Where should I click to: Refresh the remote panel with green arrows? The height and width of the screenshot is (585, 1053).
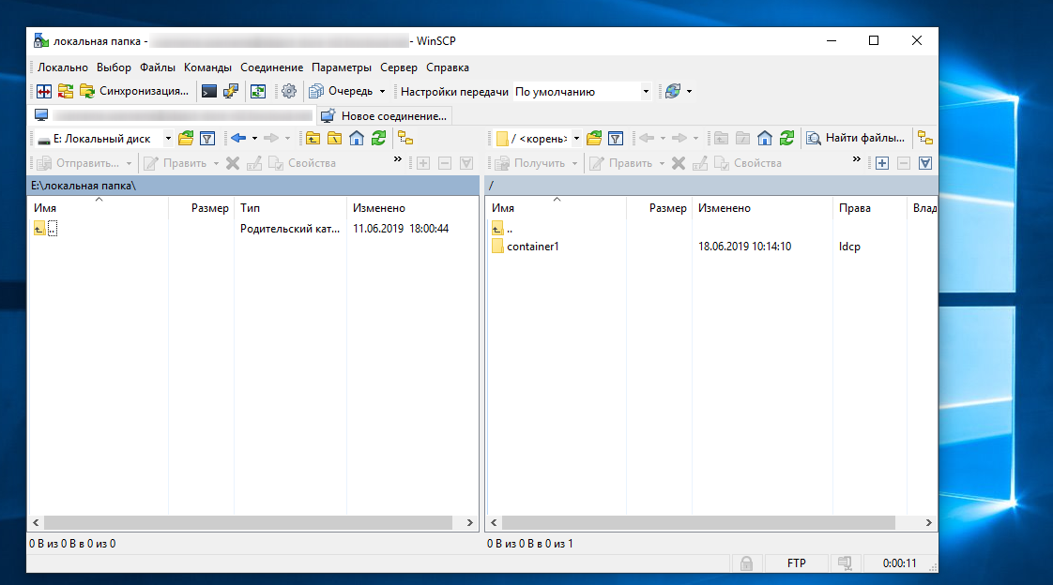coord(787,139)
